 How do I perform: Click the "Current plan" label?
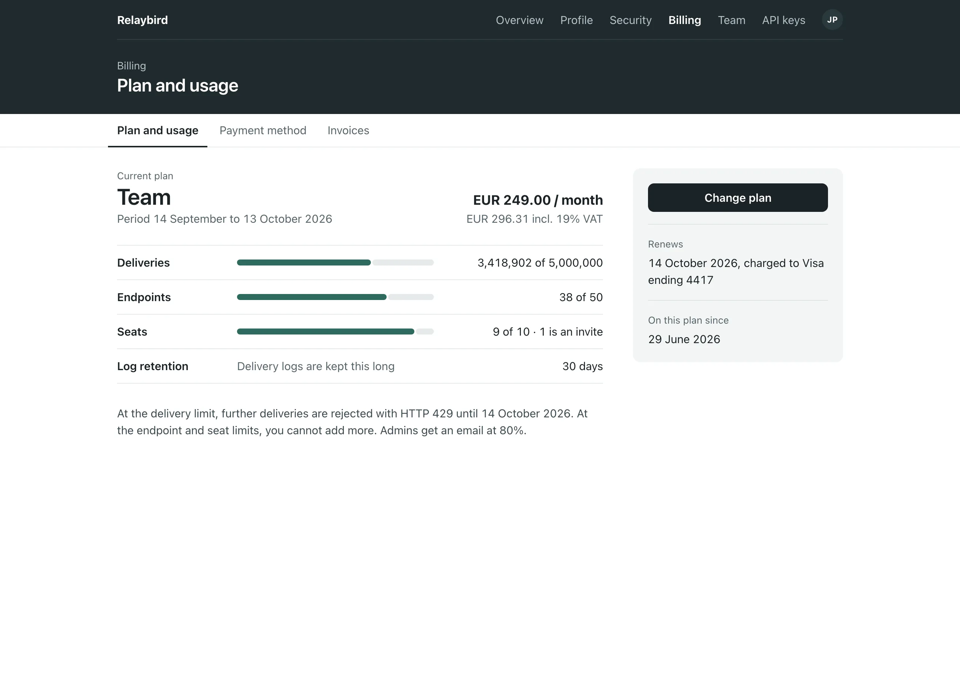coord(145,176)
